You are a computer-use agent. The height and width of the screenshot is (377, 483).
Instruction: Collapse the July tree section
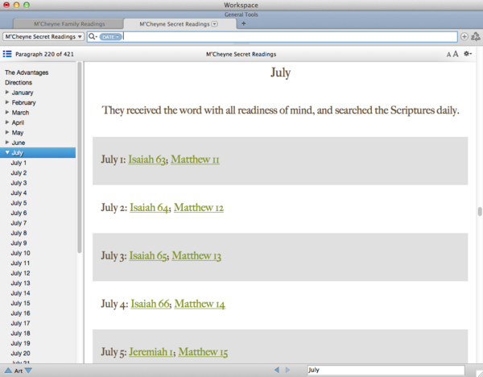(x=7, y=152)
